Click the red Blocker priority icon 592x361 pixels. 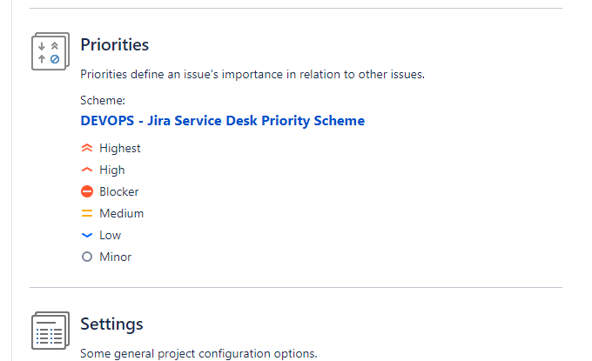87,191
